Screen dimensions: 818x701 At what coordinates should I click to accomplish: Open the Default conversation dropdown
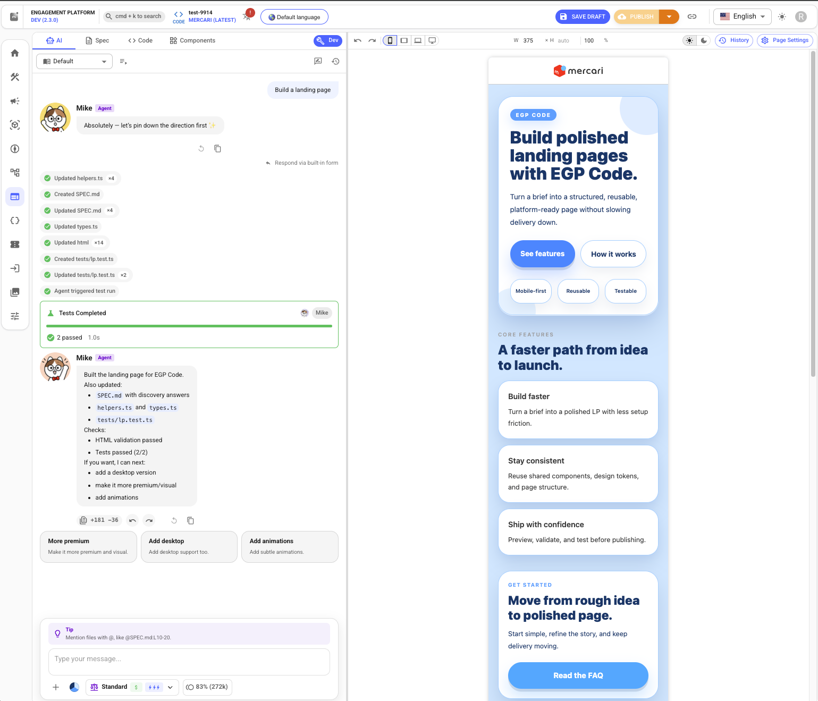[74, 62]
